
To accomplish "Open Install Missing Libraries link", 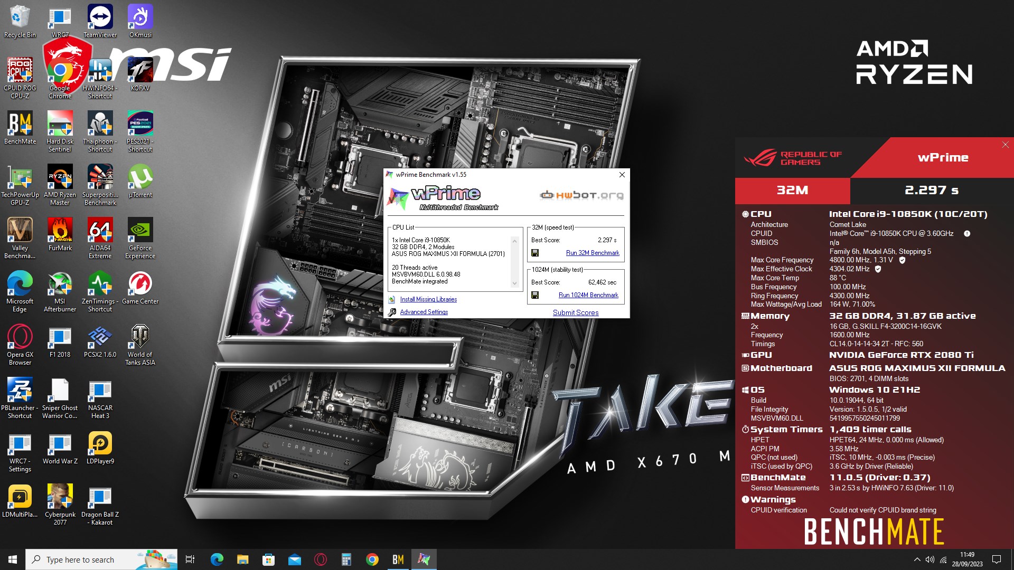I will tap(428, 299).
